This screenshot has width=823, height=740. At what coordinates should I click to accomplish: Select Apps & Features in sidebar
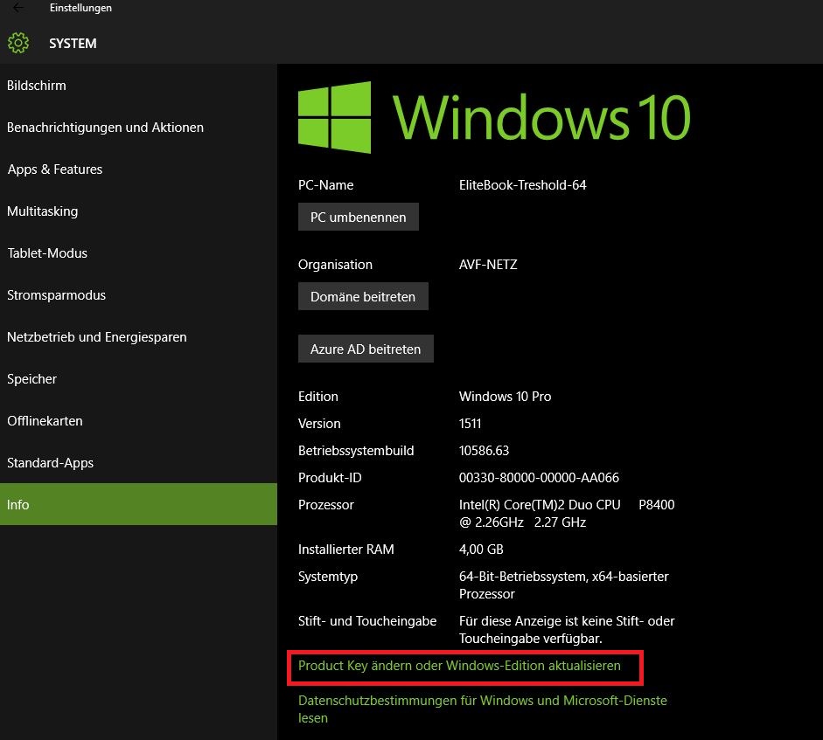(138, 169)
